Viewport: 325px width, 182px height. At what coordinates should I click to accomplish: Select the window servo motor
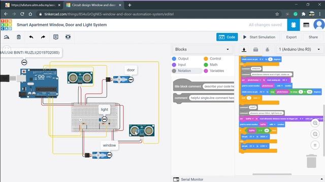click(99, 155)
